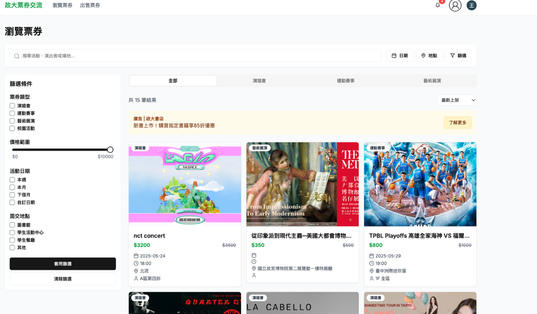Viewport: 537px width, 314px height.
Task: Switch to the 運動賽事 tab
Action: coord(345,81)
